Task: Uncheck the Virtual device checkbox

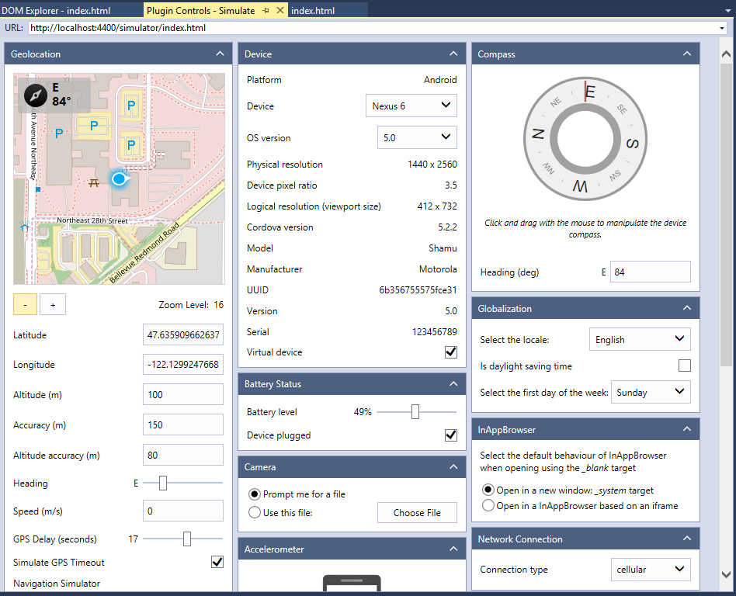Action: pyautogui.click(x=450, y=352)
